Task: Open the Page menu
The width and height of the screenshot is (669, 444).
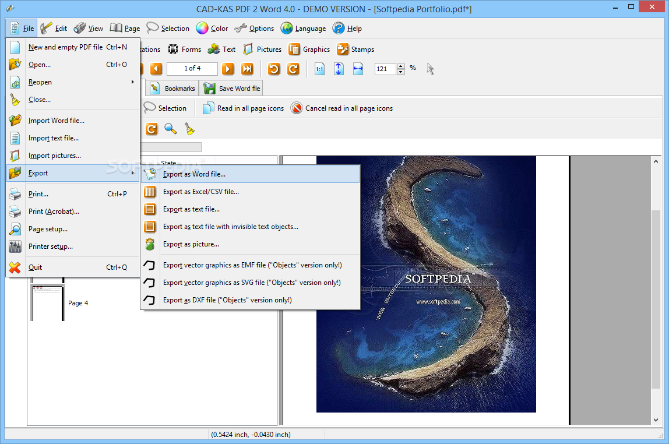Action: 125,29
